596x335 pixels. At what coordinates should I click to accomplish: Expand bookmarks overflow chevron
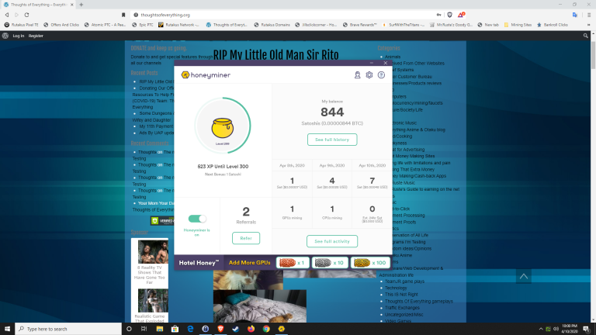(x=589, y=25)
